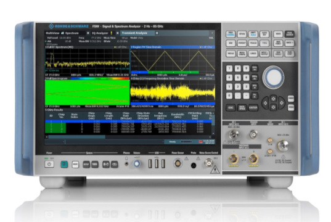Click the Chirp Results window title
Screen dimensions: 331x222
(54, 110)
